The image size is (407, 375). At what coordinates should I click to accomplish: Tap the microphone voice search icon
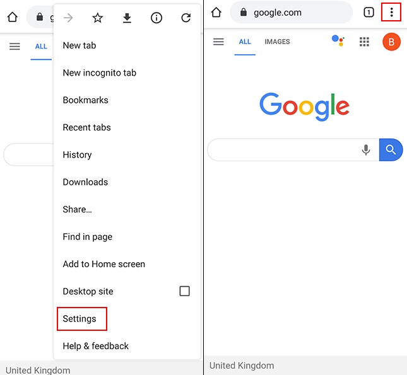366,149
